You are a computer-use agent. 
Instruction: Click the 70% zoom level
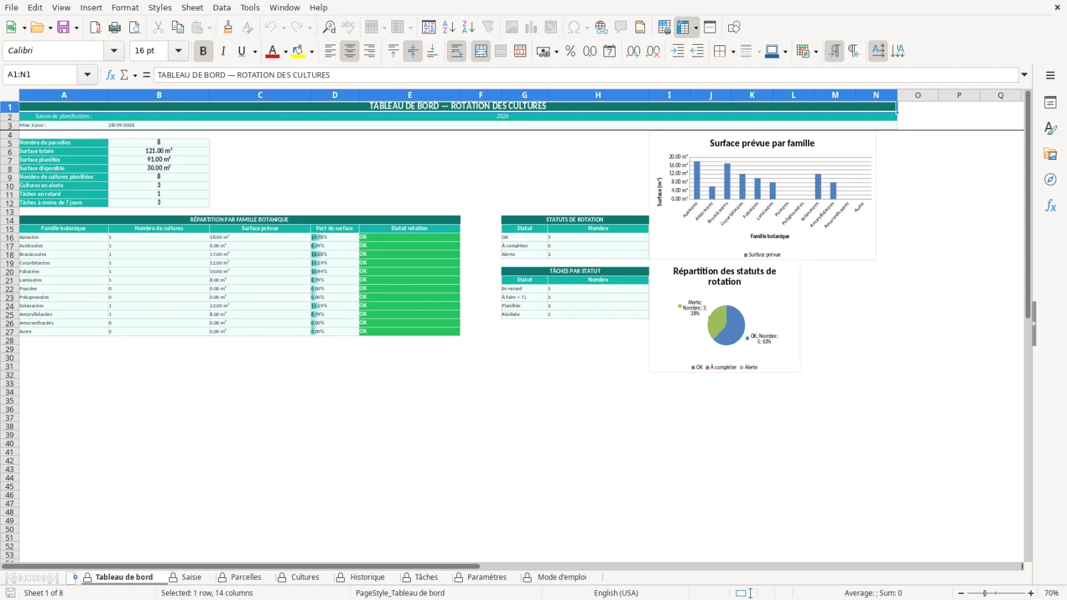[1051, 593]
